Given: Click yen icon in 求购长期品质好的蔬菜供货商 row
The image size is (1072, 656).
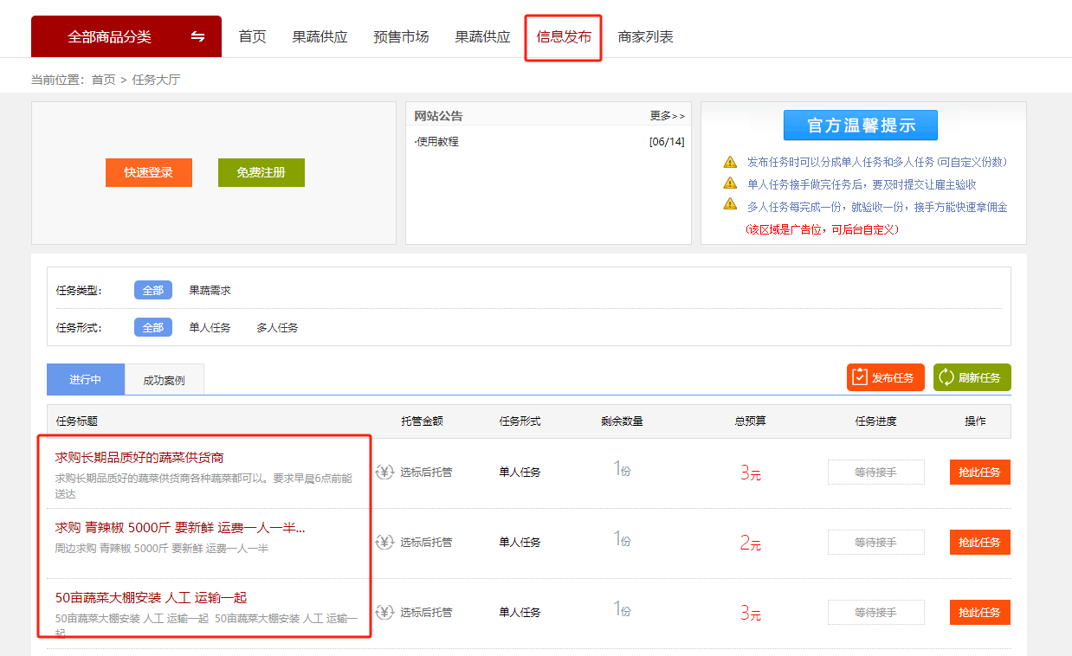Looking at the screenshot, I should pyautogui.click(x=384, y=472).
